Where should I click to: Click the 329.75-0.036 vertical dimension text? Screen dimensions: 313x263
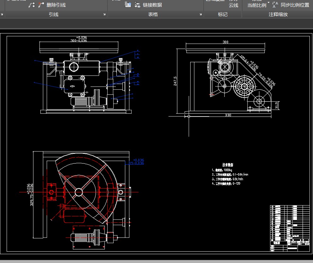[30, 195]
